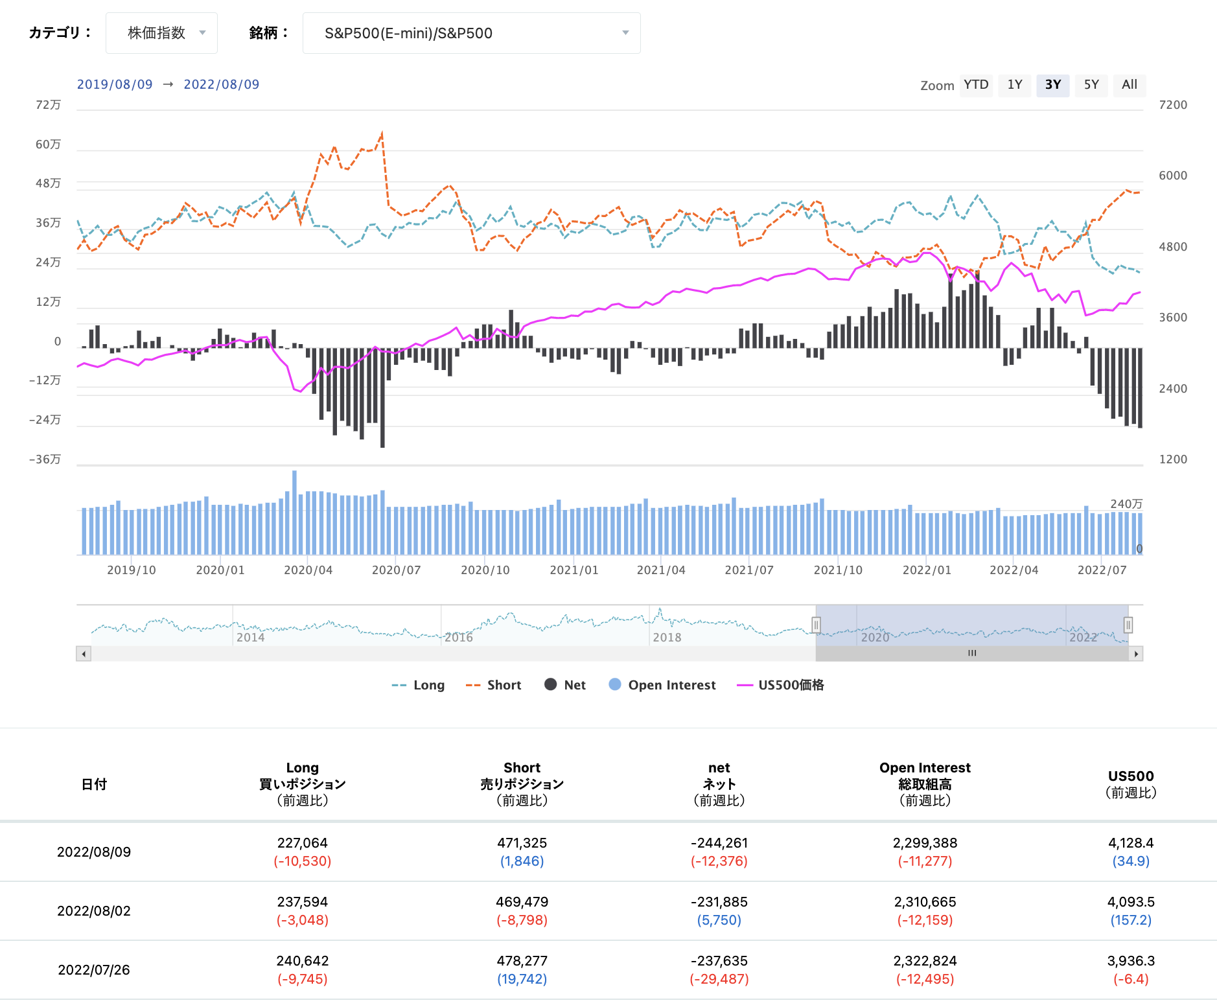Click the 2018 marker in navigator
Image resolution: width=1217 pixels, height=1007 pixels.
pos(667,638)
